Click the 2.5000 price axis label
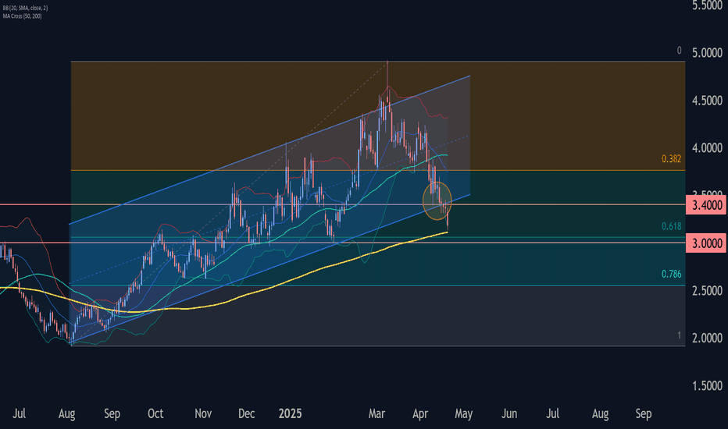 [707, 291]
